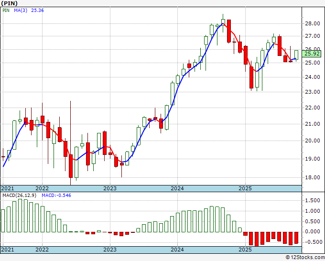The width and height of the screenshot is (325, 261).
Task: Click the 23.00 price axis label
Action: pos(313,92)
